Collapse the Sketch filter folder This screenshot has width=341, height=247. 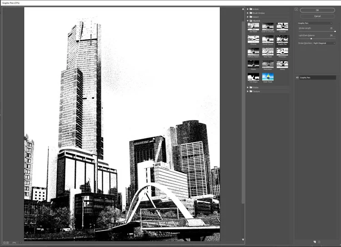pyautogui.click(x=248, y=20)
